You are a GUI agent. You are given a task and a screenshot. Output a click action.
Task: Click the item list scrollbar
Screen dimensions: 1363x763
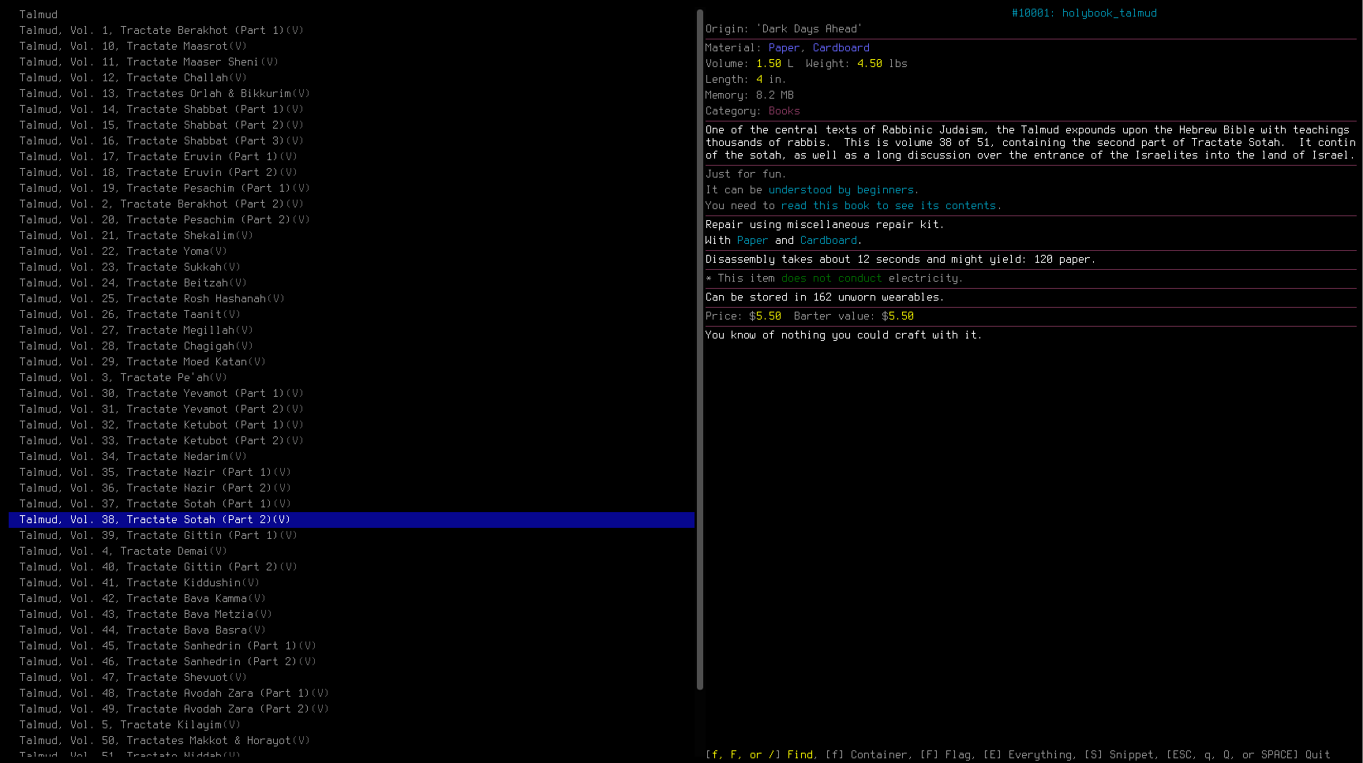point(700,350)
